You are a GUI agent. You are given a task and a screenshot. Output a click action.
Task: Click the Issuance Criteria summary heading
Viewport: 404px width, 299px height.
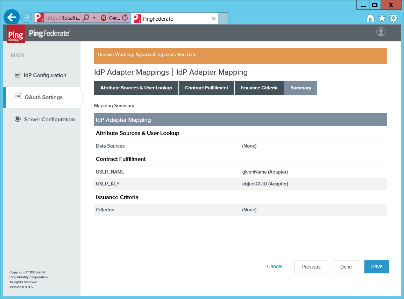(117, 197)
